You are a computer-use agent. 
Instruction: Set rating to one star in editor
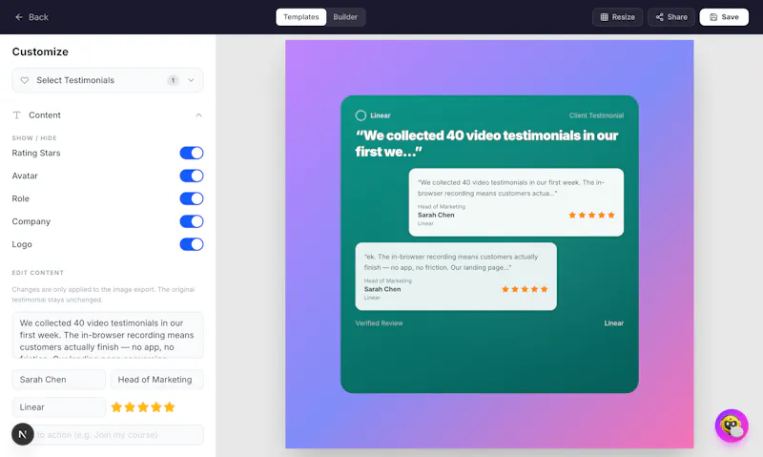tap(116, 407)
